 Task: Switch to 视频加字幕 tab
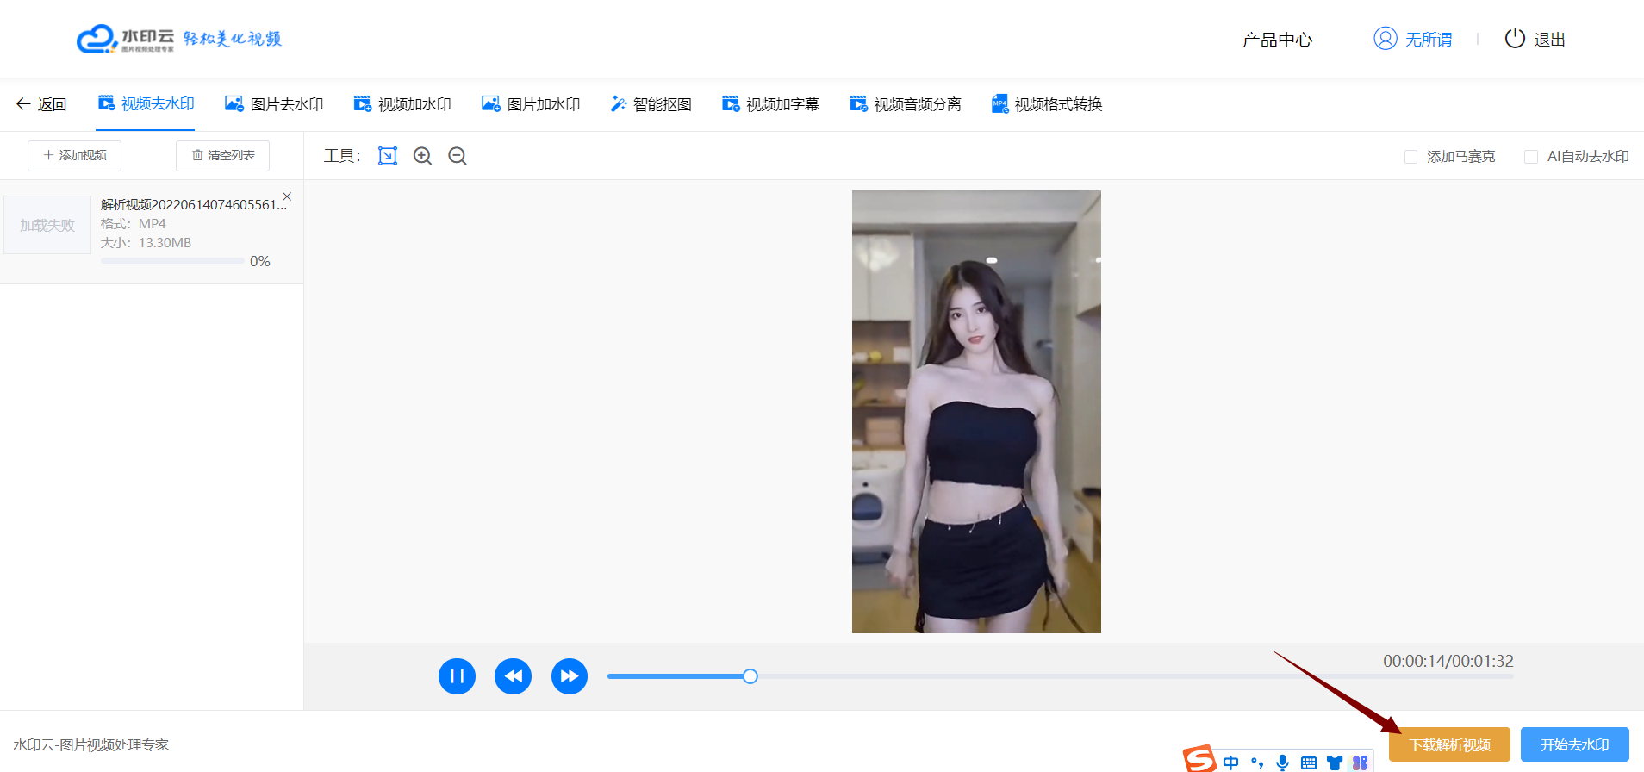770,104
